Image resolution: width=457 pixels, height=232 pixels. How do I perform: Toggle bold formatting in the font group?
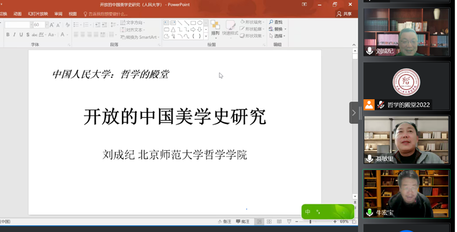point(7,35)
